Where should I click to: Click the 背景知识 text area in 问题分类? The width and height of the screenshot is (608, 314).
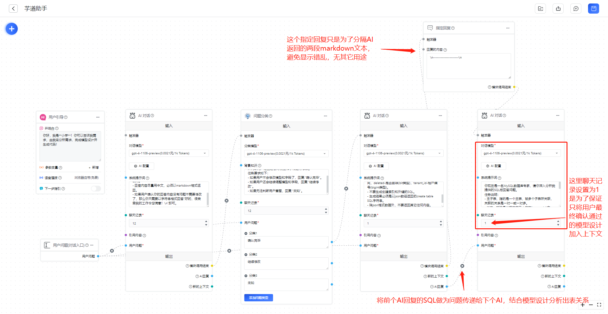click(x=286, y=182)
